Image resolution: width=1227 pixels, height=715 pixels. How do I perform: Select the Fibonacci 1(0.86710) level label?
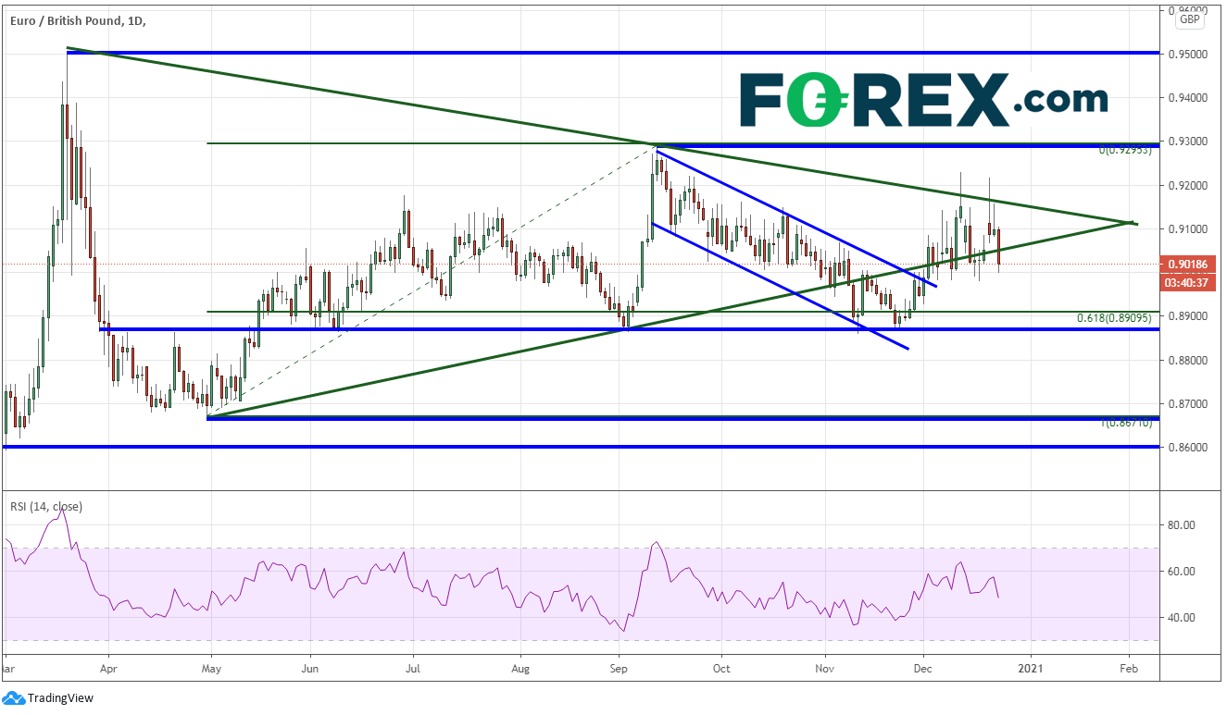pyautogui.click(x=1127, y=422)
